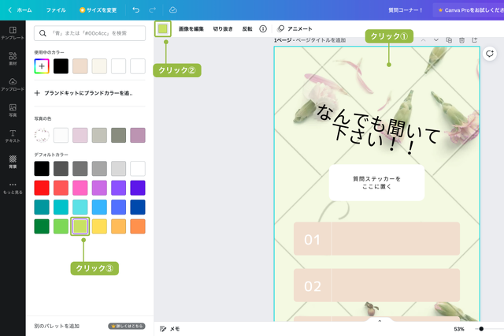Open the ファイル (File) menu

56,9
